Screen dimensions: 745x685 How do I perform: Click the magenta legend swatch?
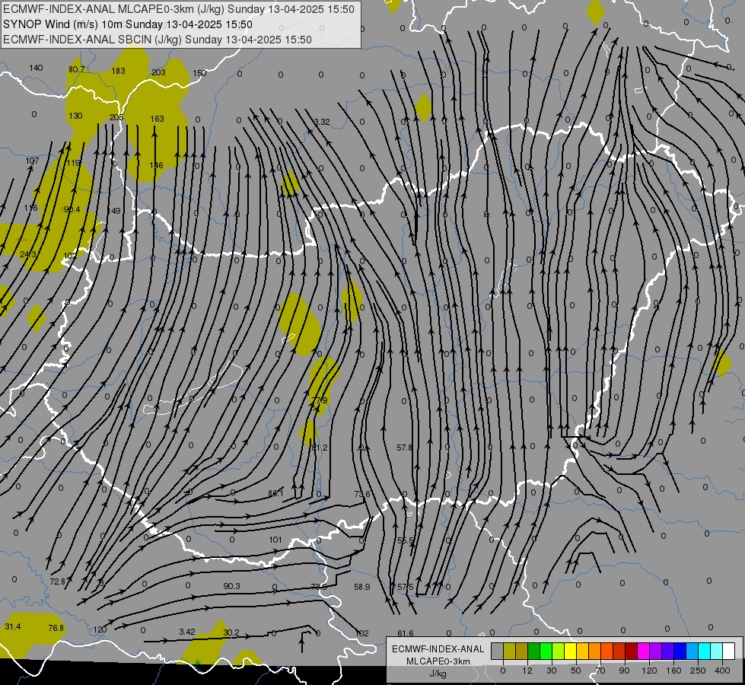pos(644,651)
